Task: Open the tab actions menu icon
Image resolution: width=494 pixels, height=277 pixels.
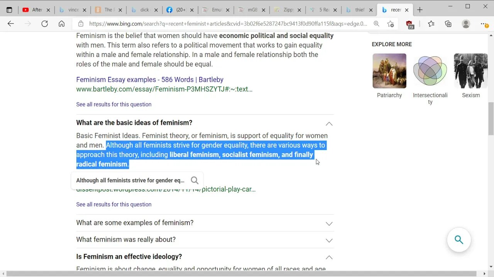Action: point(9,10)
